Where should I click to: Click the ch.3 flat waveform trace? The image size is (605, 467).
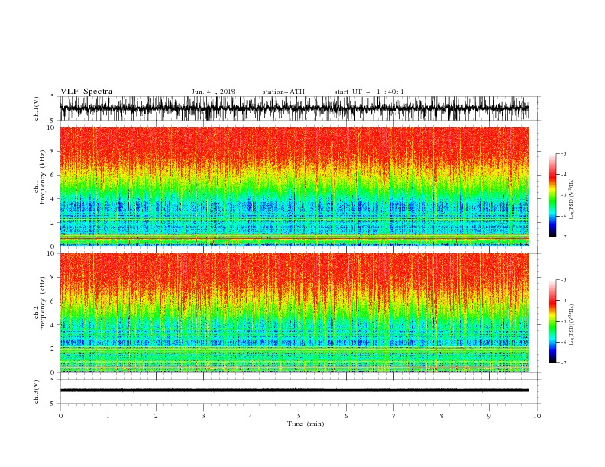pos(294,391)
